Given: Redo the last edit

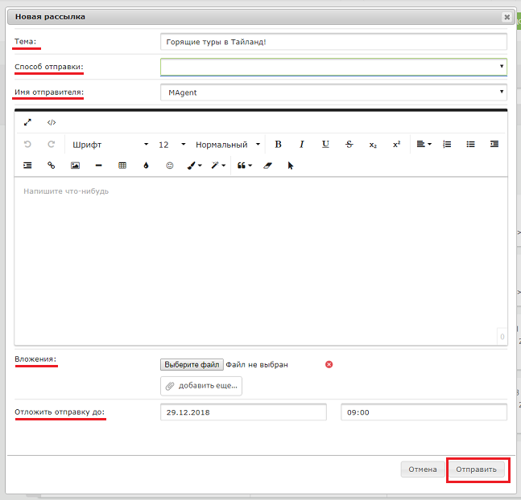Looking at the screenshot, I should click(x=52, y=145).
